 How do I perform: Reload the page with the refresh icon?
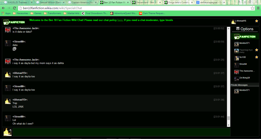tap(14, 8)
